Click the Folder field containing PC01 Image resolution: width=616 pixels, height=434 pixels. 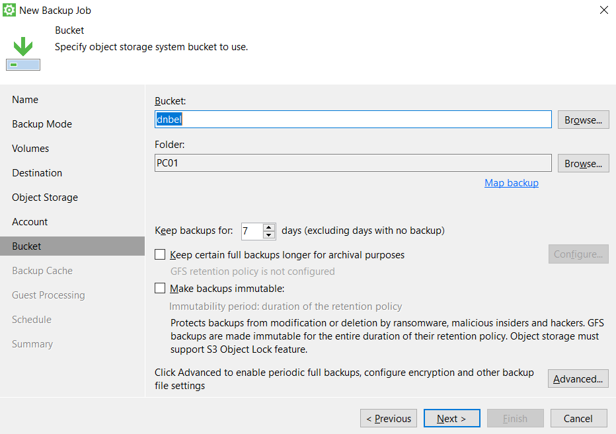[x=353, y=163]
